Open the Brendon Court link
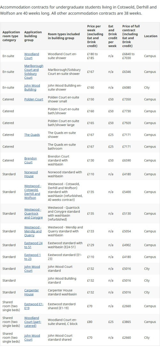This screenshot has height=347, width=160. (x=30, y=160)
